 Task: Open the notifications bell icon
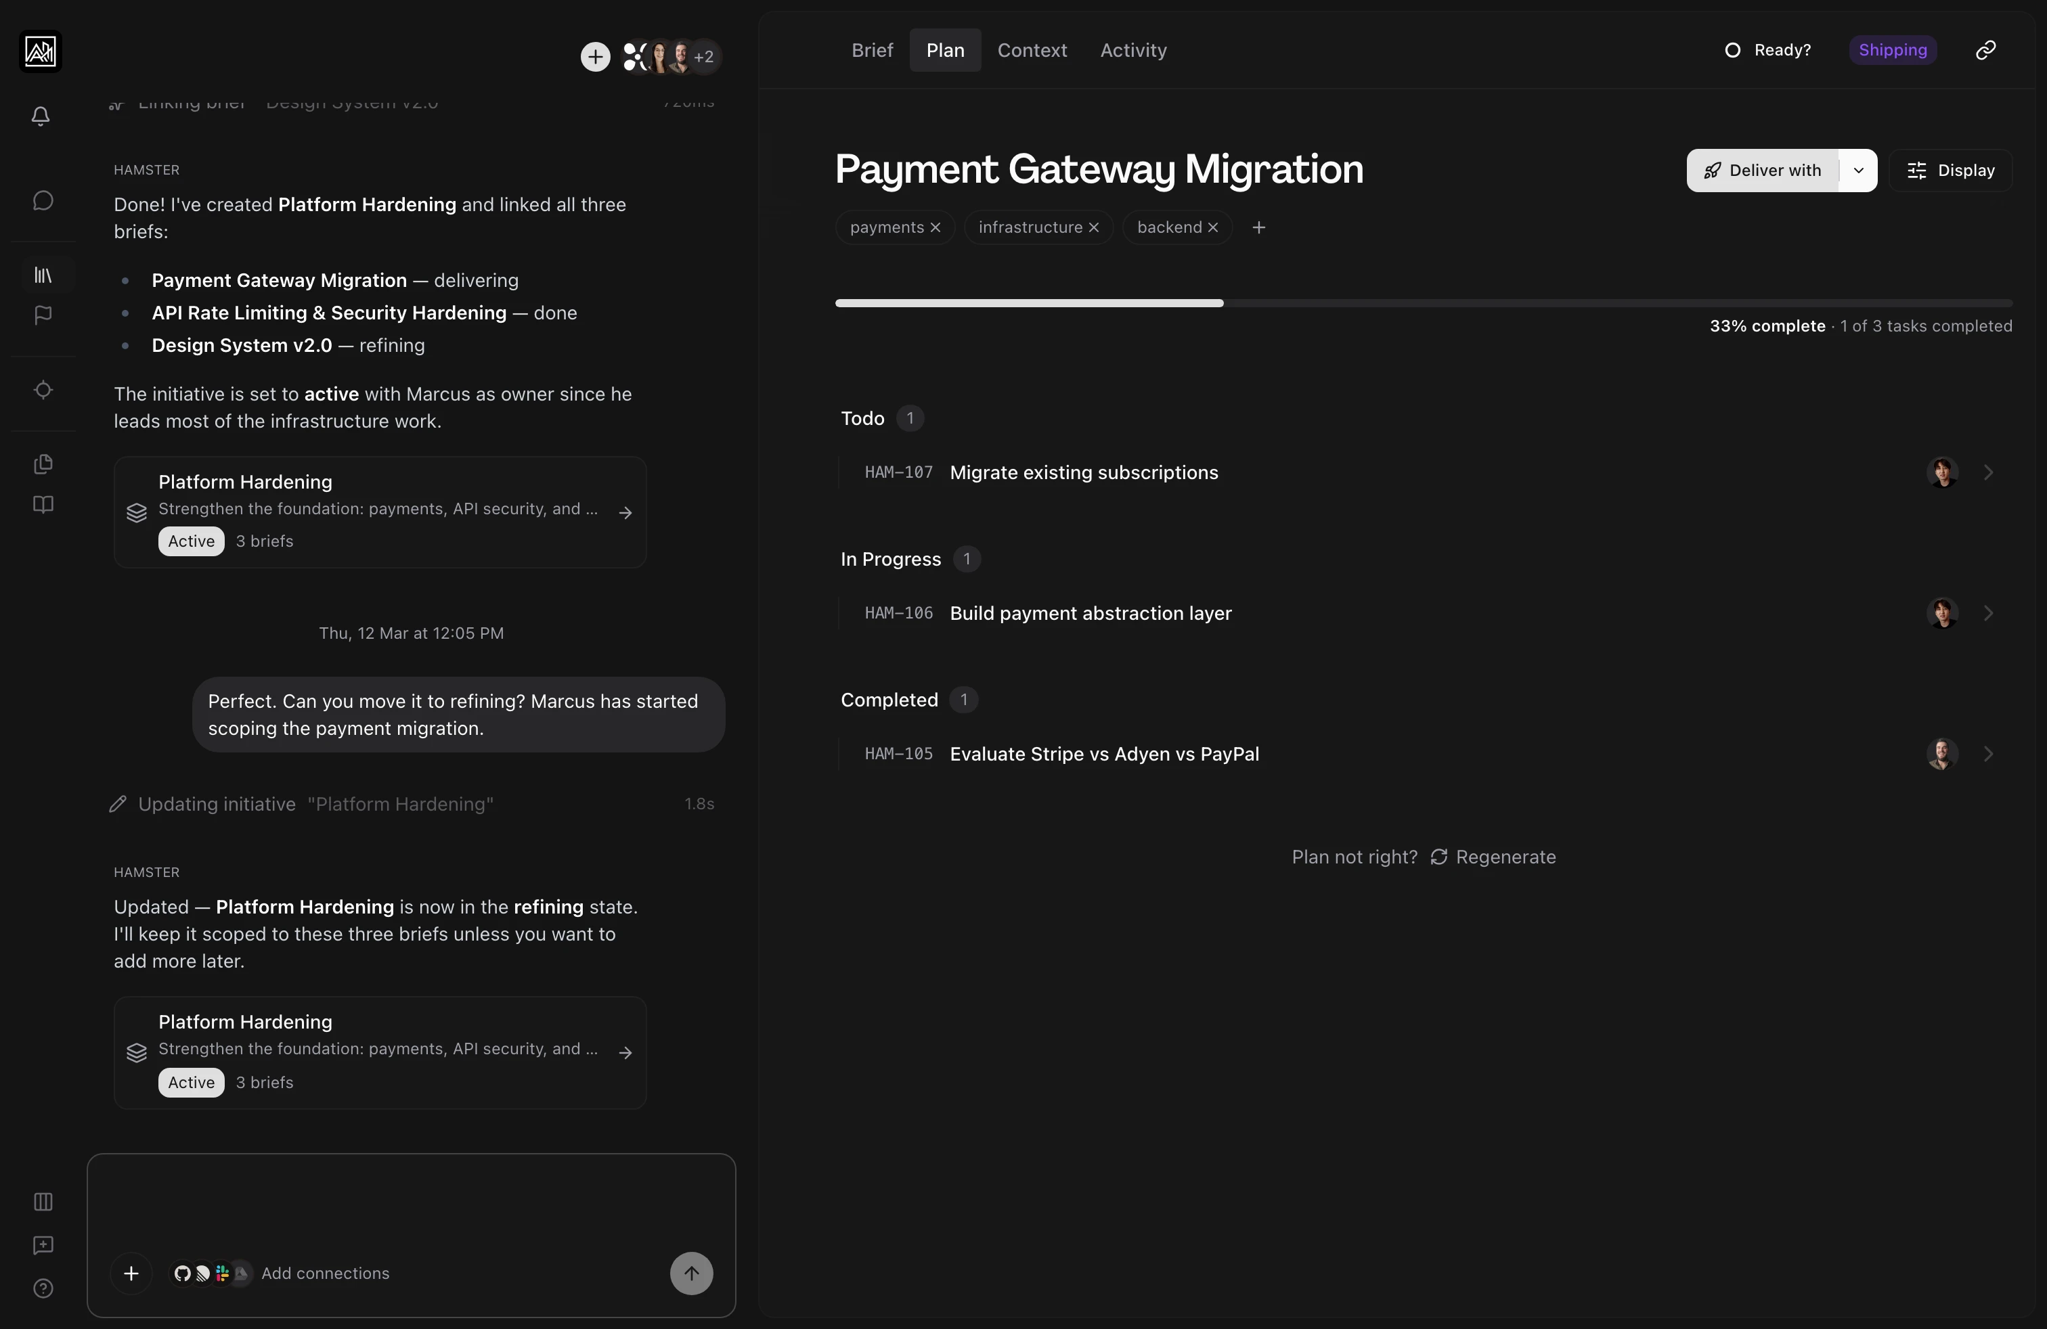[41, 116]
